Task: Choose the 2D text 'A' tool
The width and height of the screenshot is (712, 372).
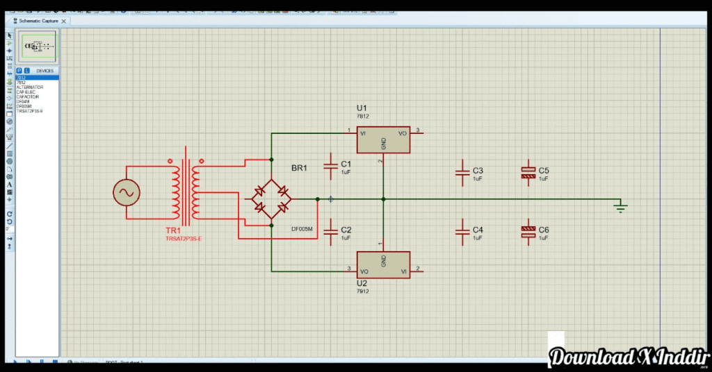Action: pos(10,185)
